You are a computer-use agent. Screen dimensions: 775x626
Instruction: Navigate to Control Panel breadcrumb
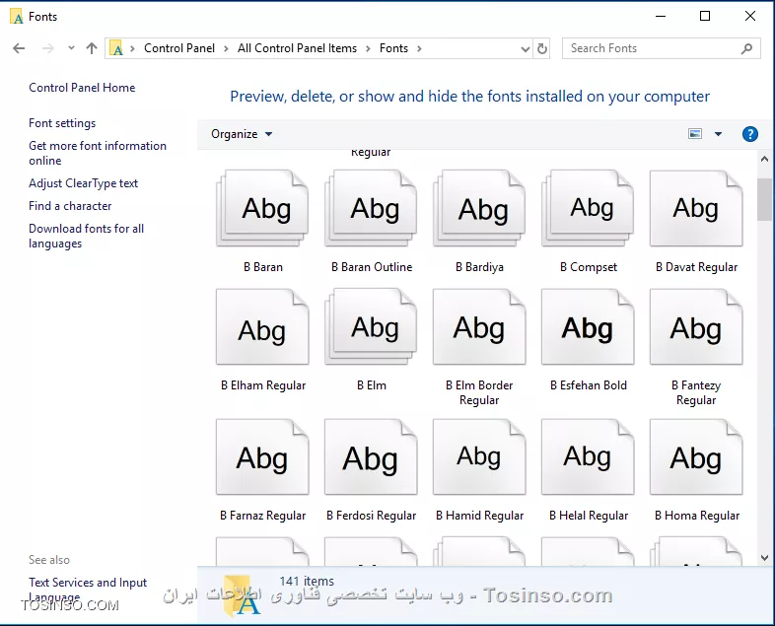179,48
